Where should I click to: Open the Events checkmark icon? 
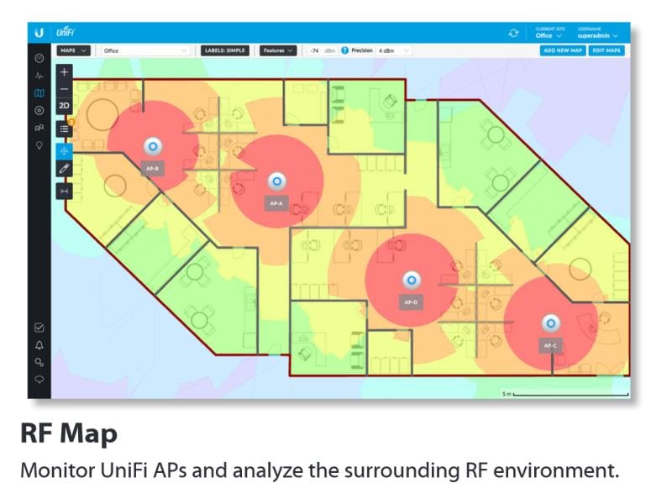click(x=39, y=328)
